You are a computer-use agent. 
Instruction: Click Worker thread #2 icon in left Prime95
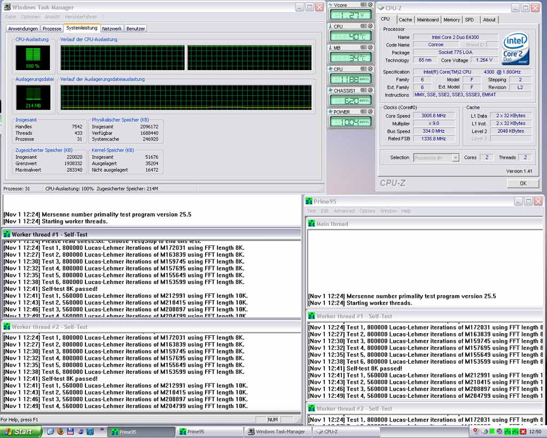(6, 327)
